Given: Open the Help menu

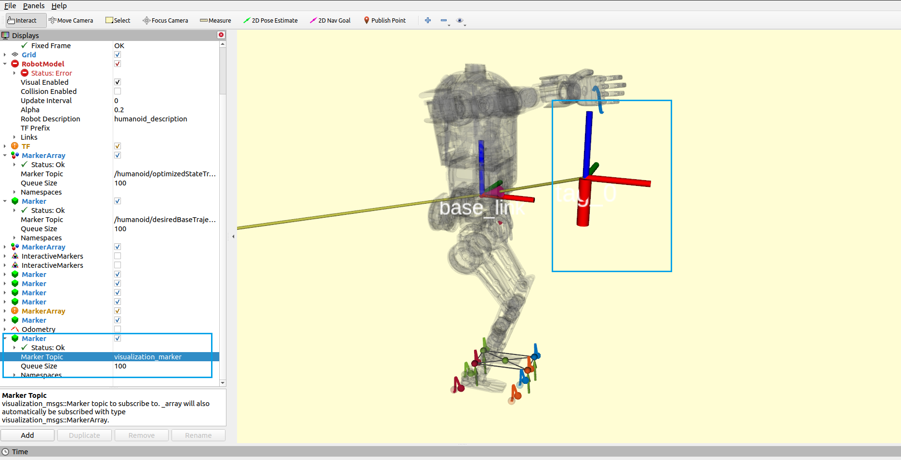Looking at the screenshot, I should (x=59, y=6).
